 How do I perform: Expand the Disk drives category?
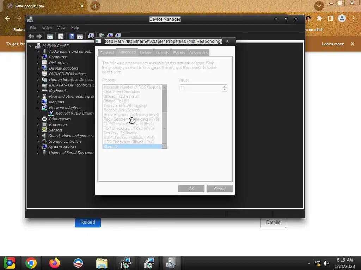pyautogui.click(x=38, y=63)
